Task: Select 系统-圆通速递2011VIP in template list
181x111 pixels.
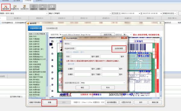Action: (37, 59)
